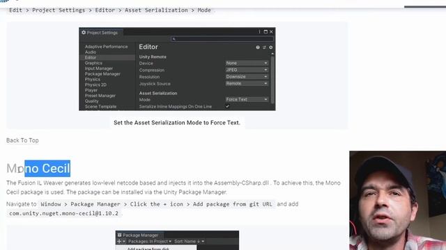Open the Compression dropdown showing JPEG
This screenshot has height=250, width=446.
[247, 69]
